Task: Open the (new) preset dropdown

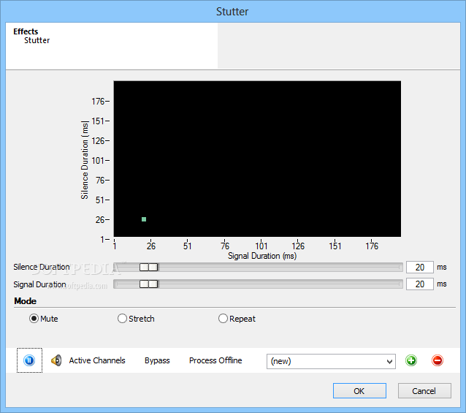Action: (x=331, y=361)
